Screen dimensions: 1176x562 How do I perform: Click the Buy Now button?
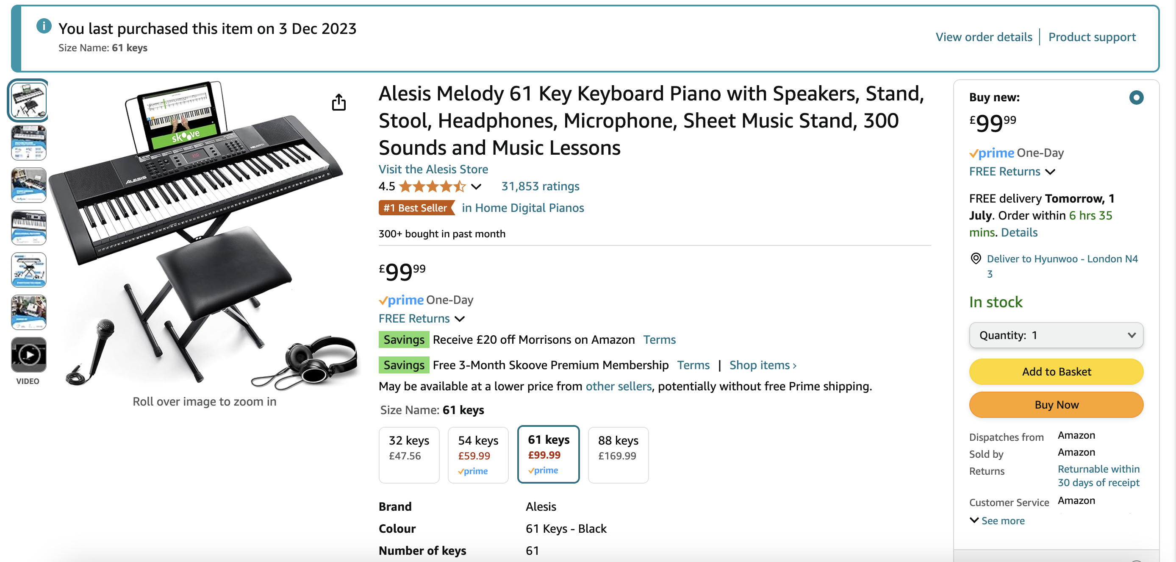pyautogui.click(x=1056, y=405)
